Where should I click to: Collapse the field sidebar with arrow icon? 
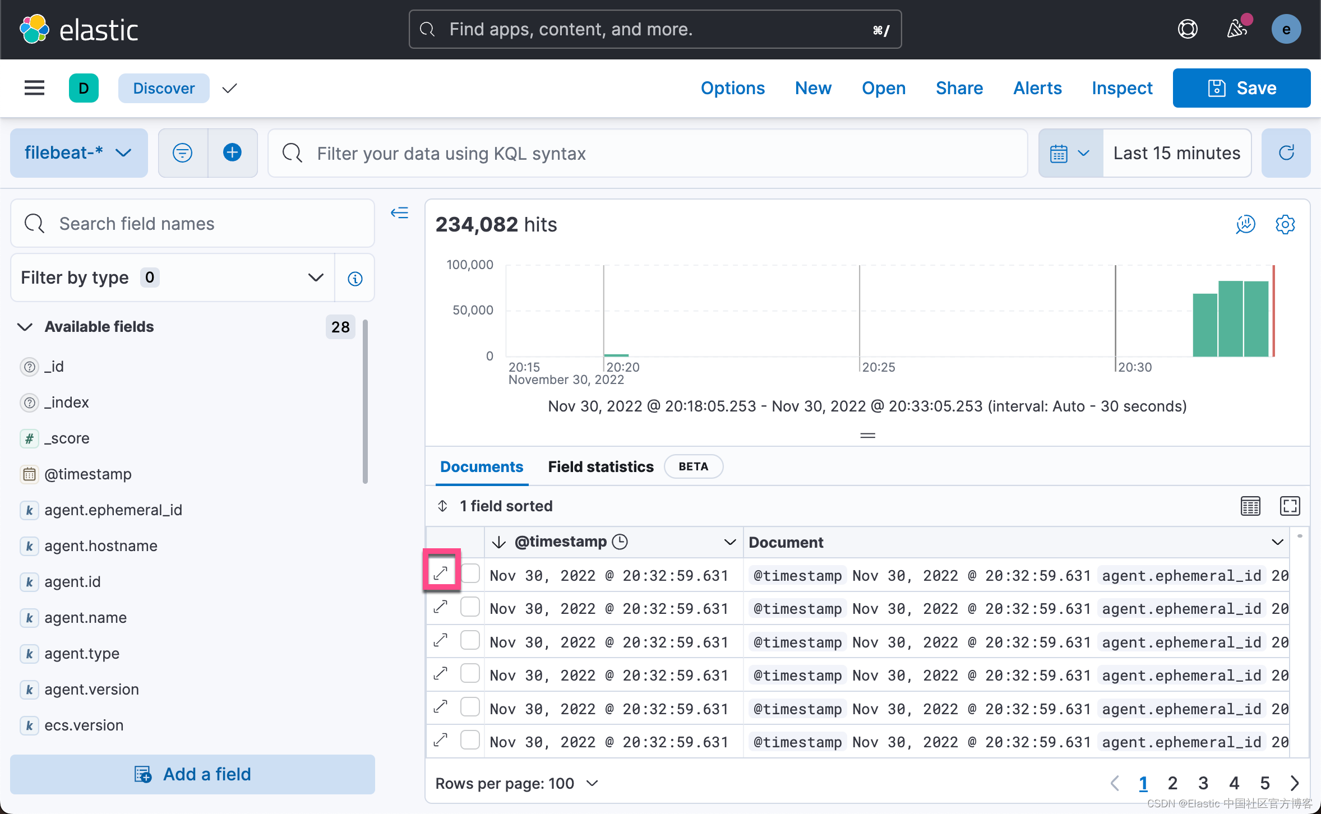pos(399,213)
